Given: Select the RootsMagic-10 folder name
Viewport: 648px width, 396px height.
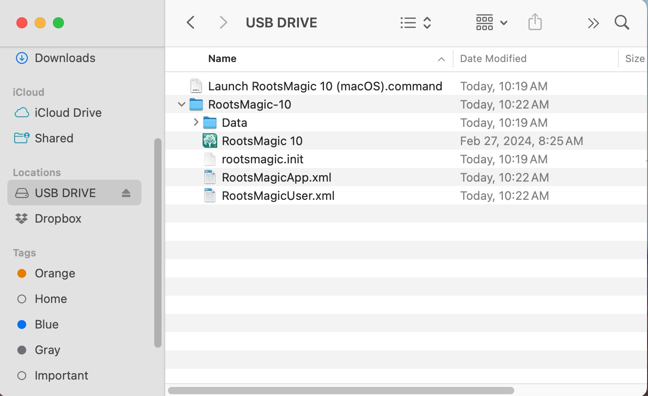Looking at the screenshot, I should 250,104.
